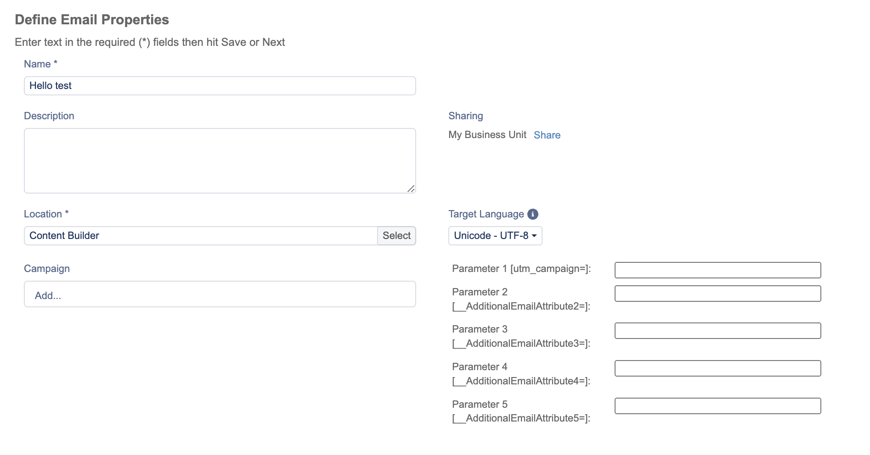
Task: Open sharing options via the Share link
Action: (x=547, y=134)
